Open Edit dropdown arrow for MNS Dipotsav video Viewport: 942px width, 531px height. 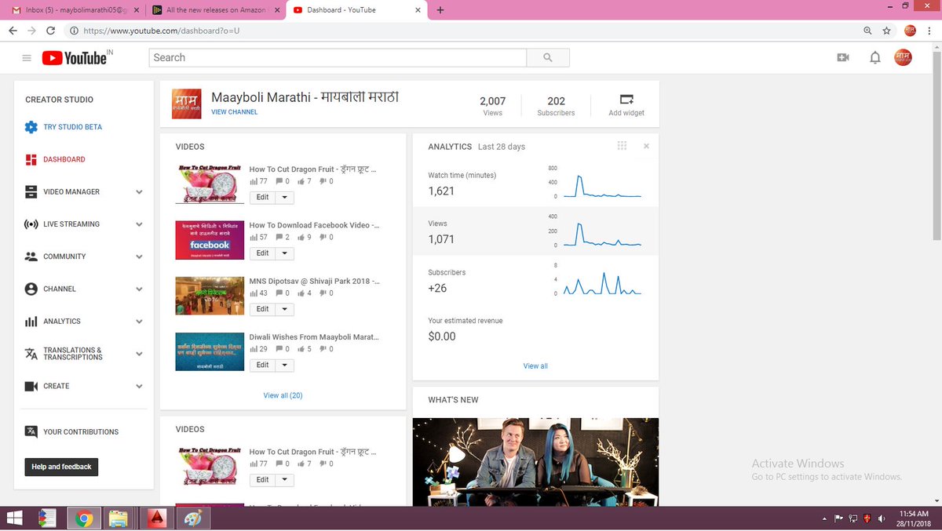tap(285, 309)
